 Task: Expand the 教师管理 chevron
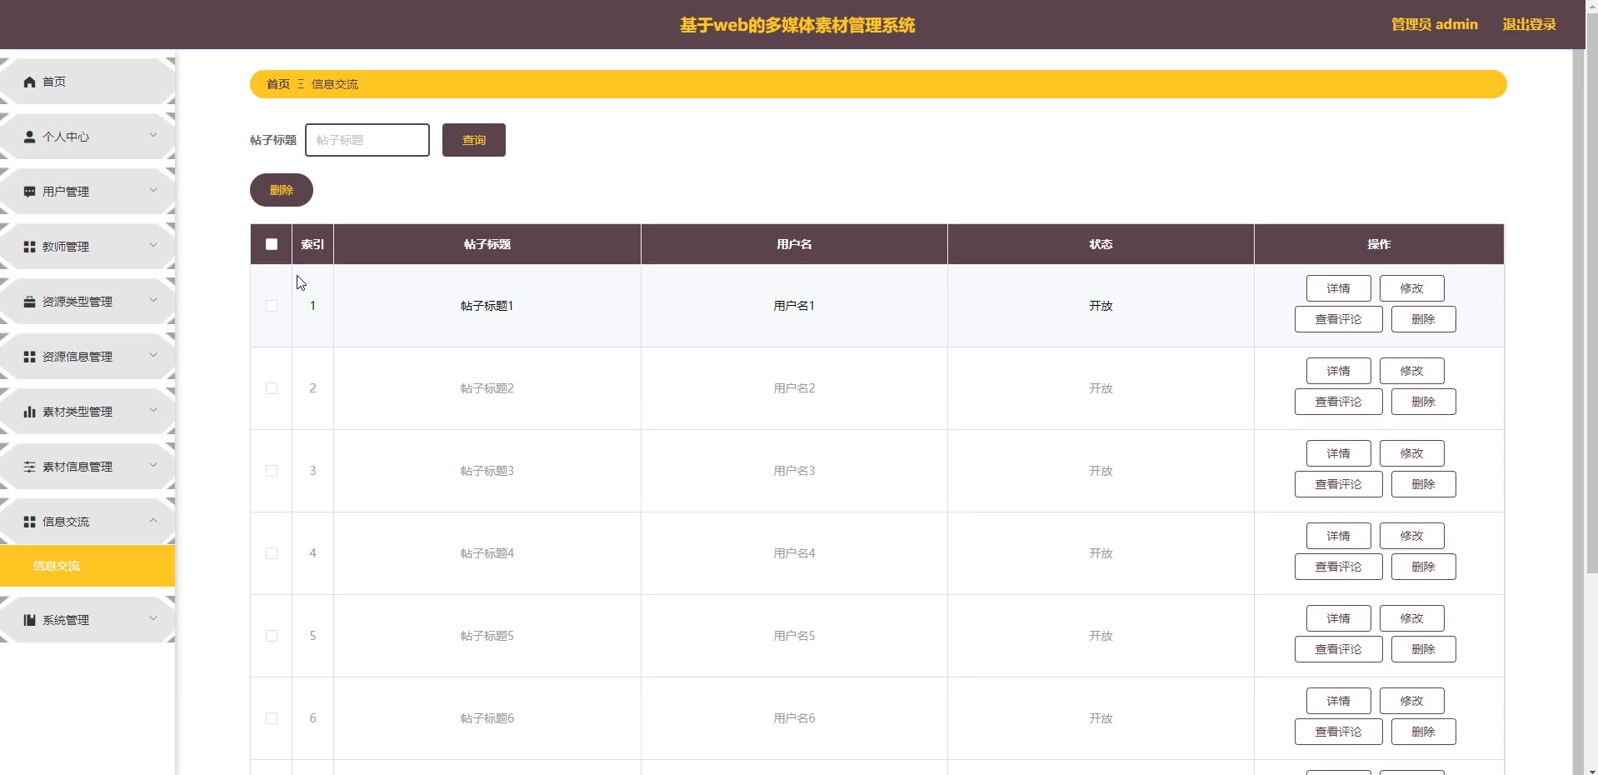click(153, 245)
